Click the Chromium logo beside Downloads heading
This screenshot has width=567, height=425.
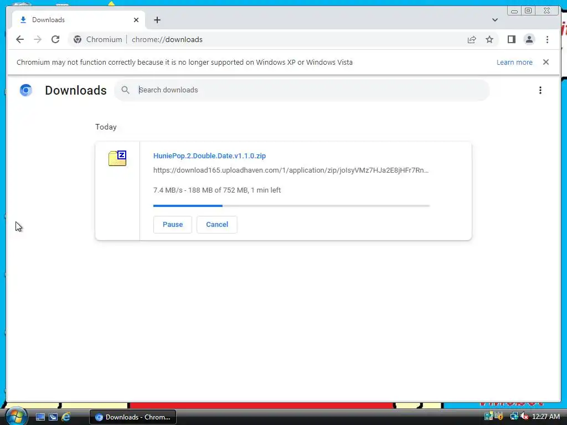[26, 90]
